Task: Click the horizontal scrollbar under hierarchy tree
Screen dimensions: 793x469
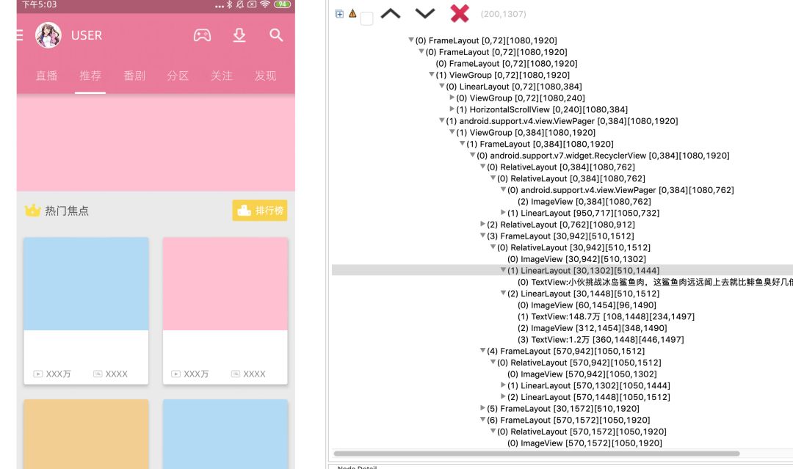Action: (537, 454)
